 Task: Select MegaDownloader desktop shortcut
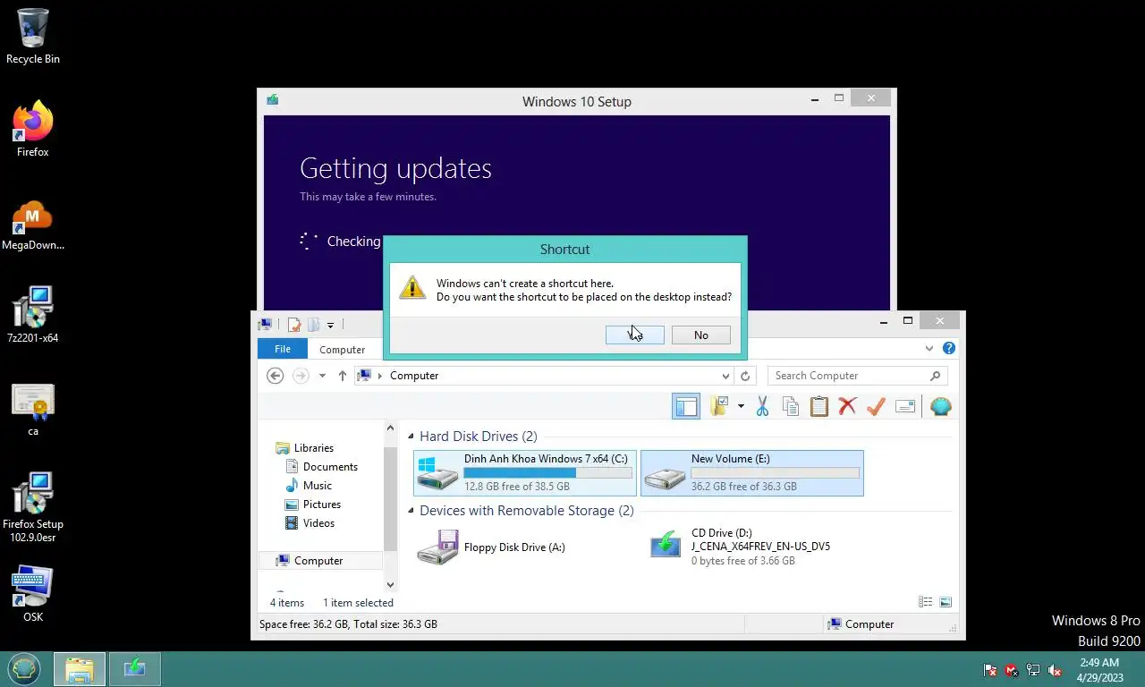tap(33, 223)
